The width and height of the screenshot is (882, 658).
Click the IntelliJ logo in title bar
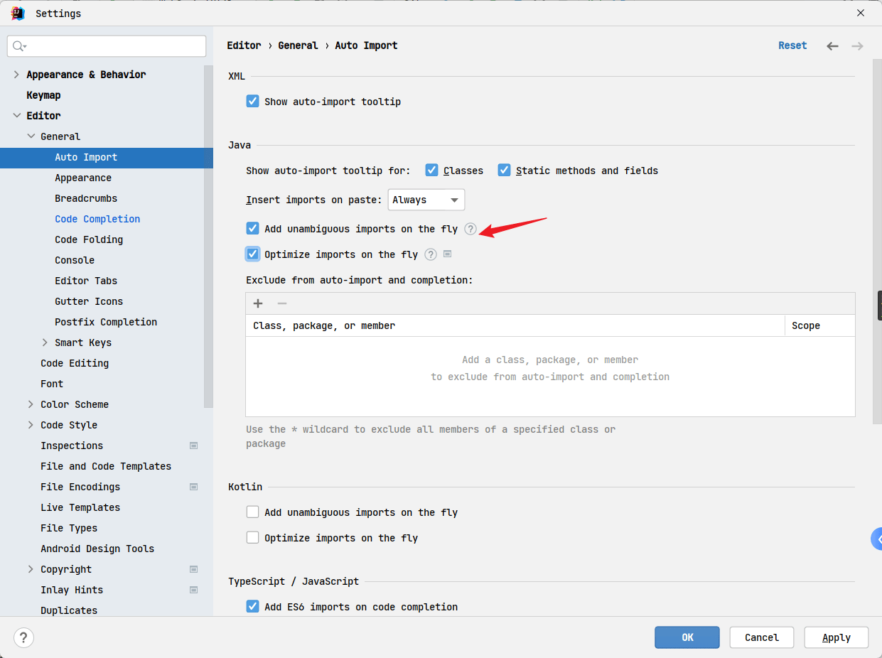(18, 14)
